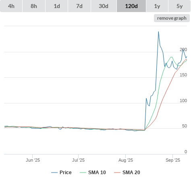Click the Jun '25 axis tick label
The image size is (191, 183).
click(x=33, y=160)
